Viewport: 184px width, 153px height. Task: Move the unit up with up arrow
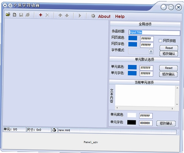(60, 16)
